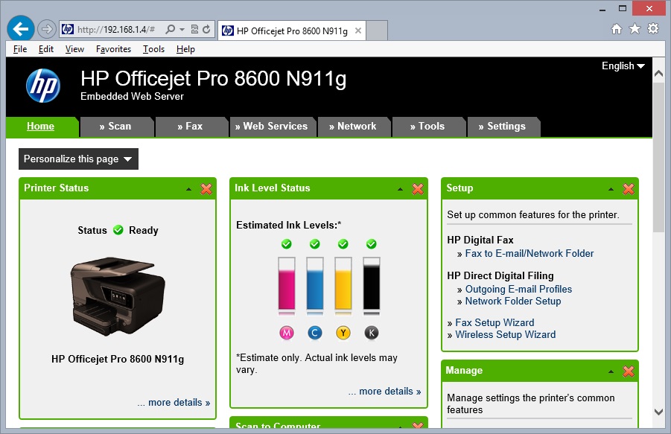Switch to the Home tab
Screen dimensions: 671x434
[x=41, y=126]
